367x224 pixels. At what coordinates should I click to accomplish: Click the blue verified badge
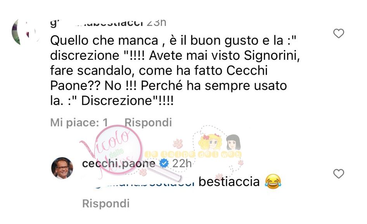coord(164,163)
